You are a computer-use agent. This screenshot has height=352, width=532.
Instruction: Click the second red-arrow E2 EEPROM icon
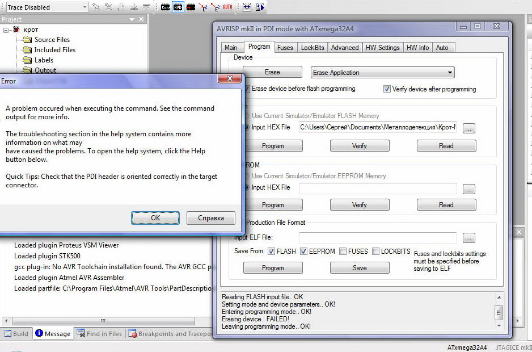[x=215, y=7]
